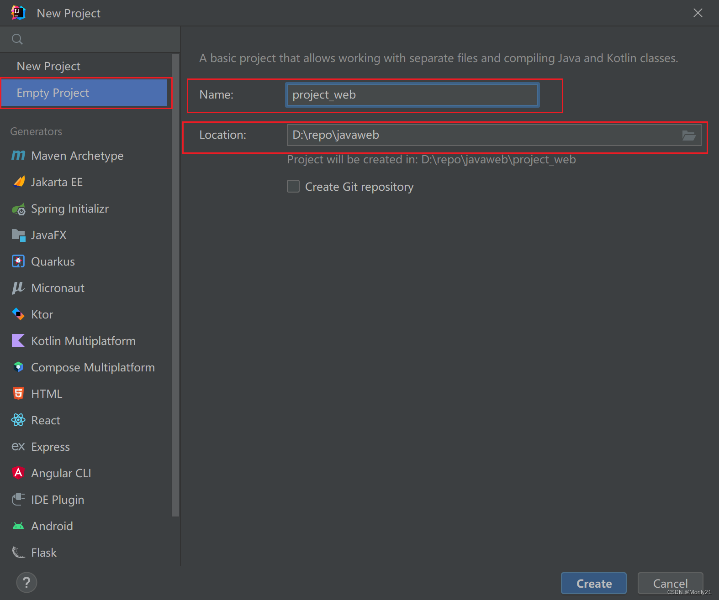Click the Compose Multiplatform icon
The image size is (719, 600).
click(18, 367)
